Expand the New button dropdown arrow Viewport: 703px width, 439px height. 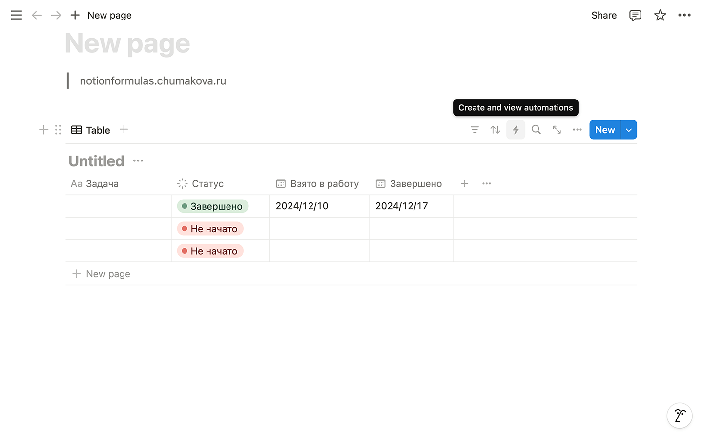(629, 130)
